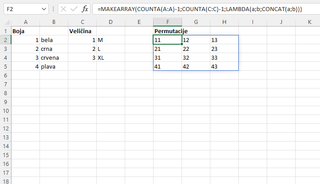Select column F header
The width and height of the screenshot is (320, 184).
[167, 22]
